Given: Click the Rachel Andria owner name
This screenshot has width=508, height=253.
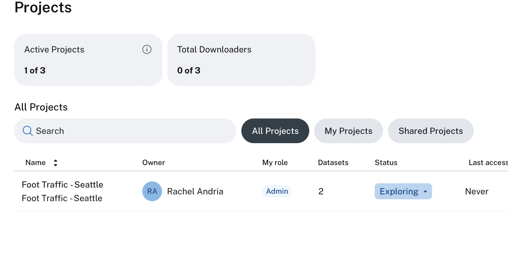Looking at the screenshot, I should click(x=195, y=191).
